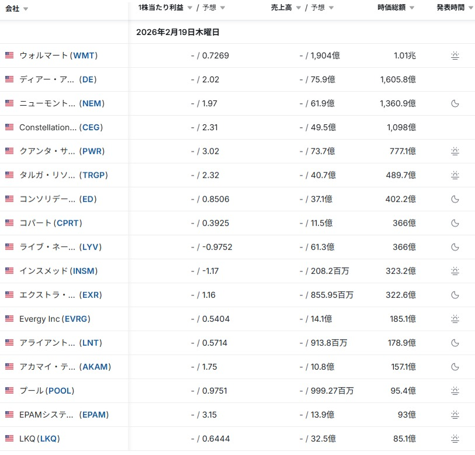Click the moon icon in Akamai (AKAM) row
Image resolution: width=475 pixels, height=455 pixels.
455,367
